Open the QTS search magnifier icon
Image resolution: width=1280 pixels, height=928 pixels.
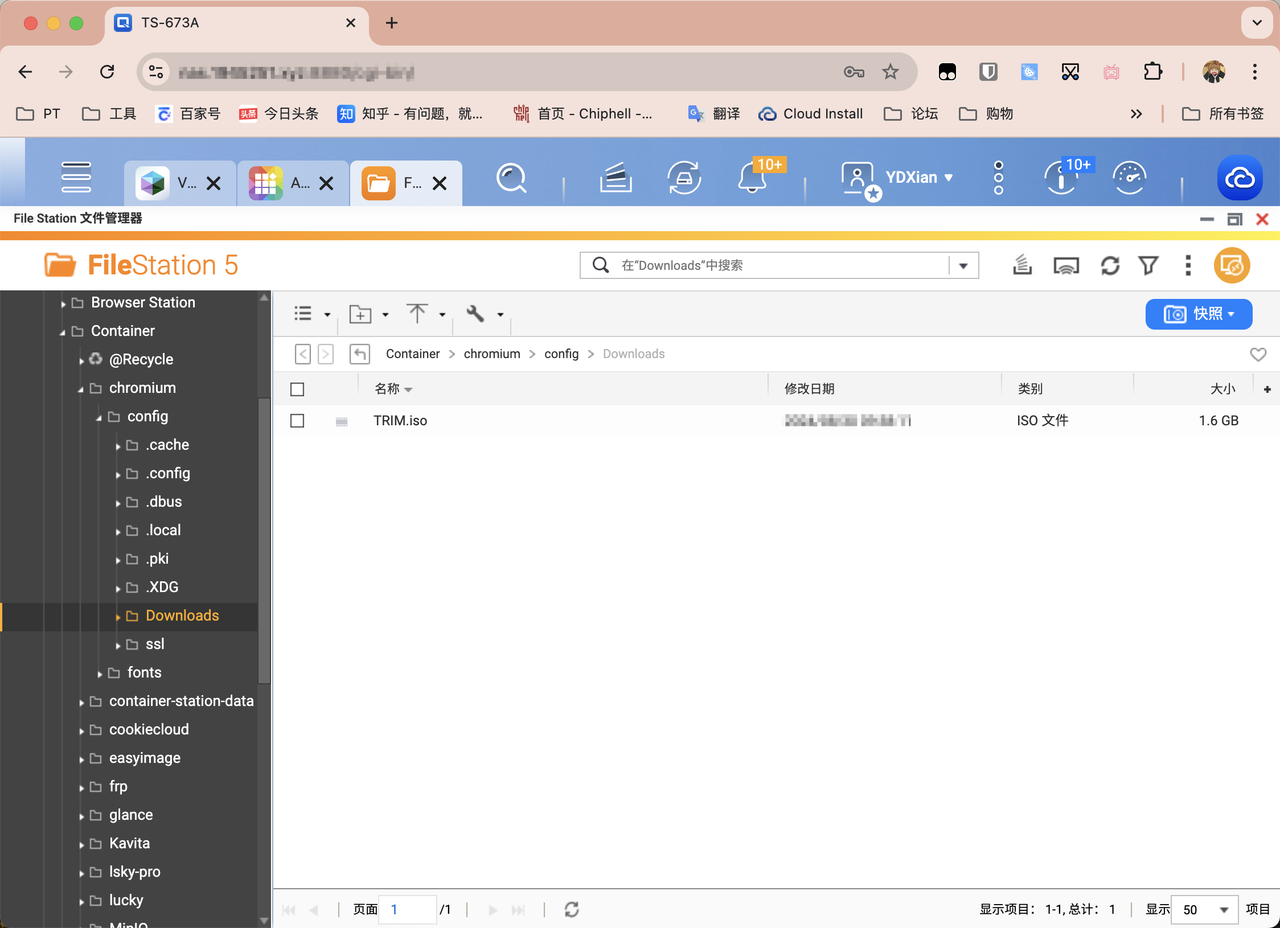coord(511,178)
